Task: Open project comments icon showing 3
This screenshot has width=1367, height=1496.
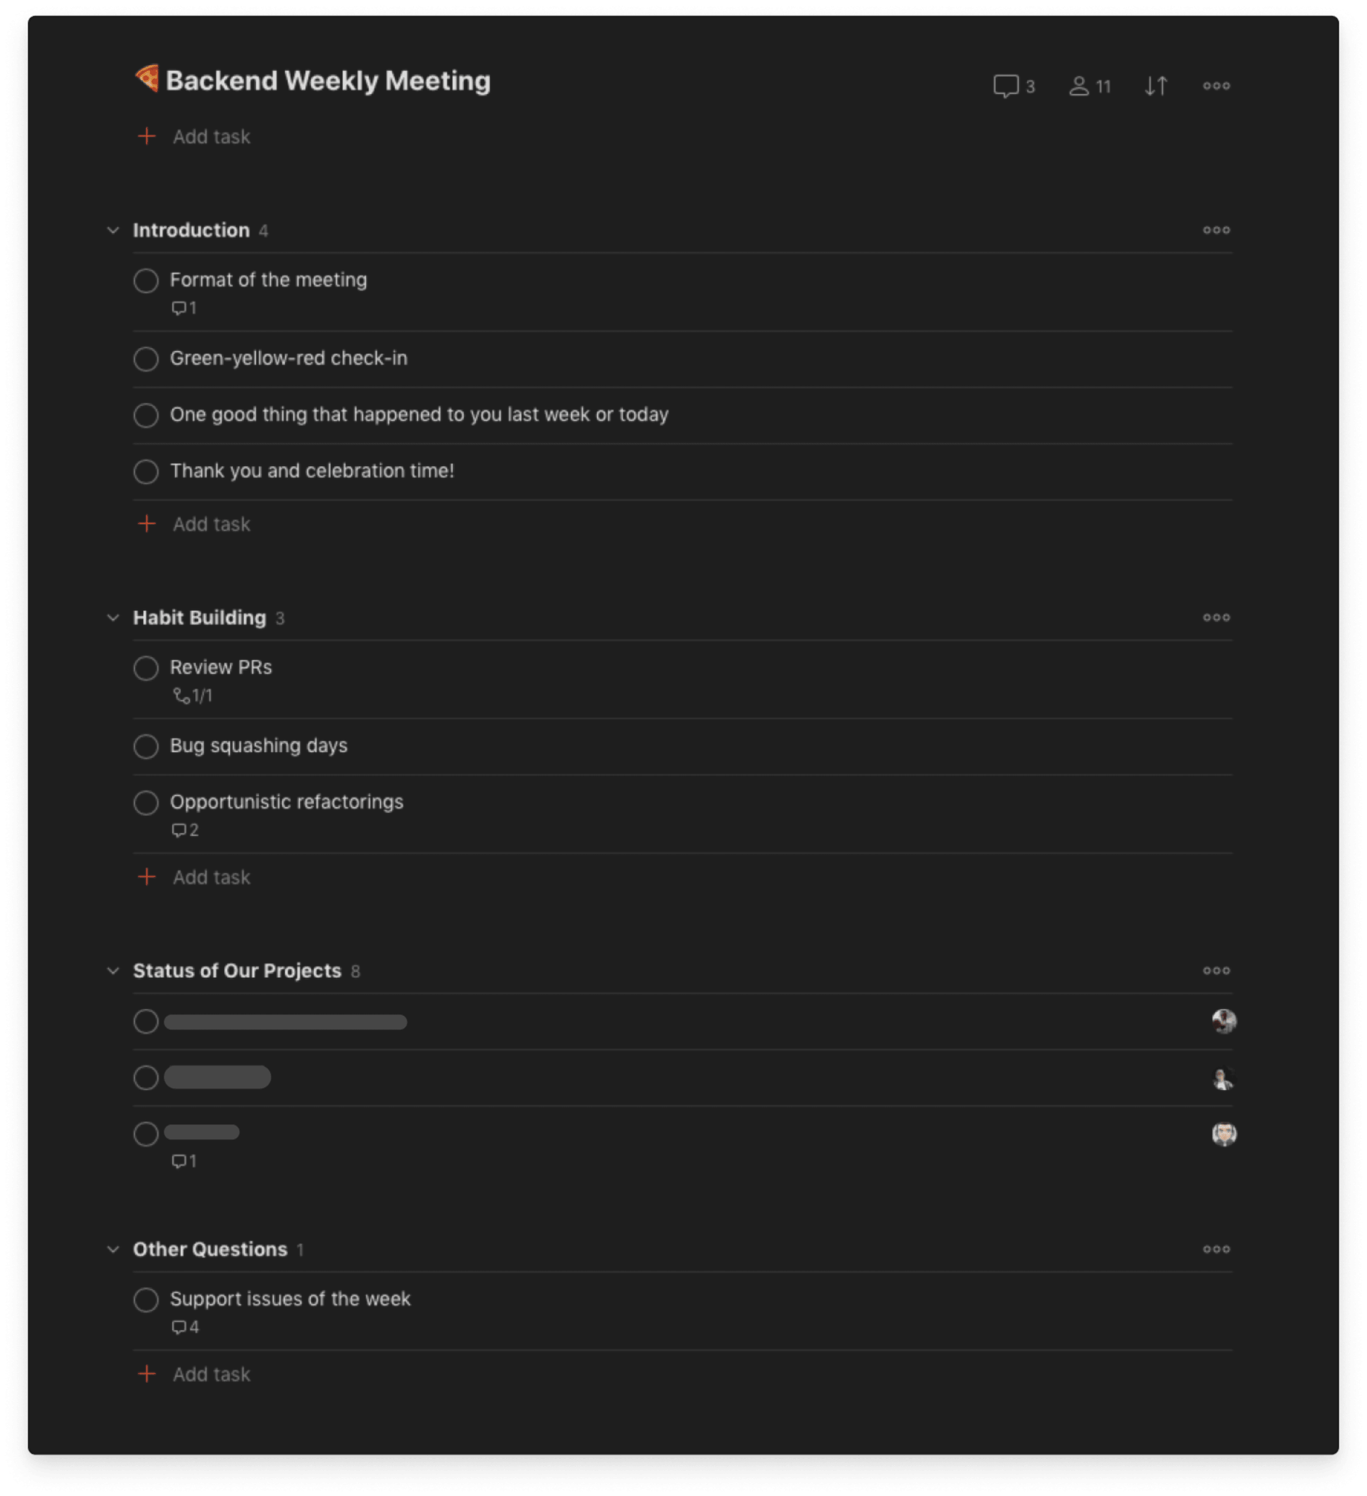Action: pyautogui.click(x=1014, y=86)
